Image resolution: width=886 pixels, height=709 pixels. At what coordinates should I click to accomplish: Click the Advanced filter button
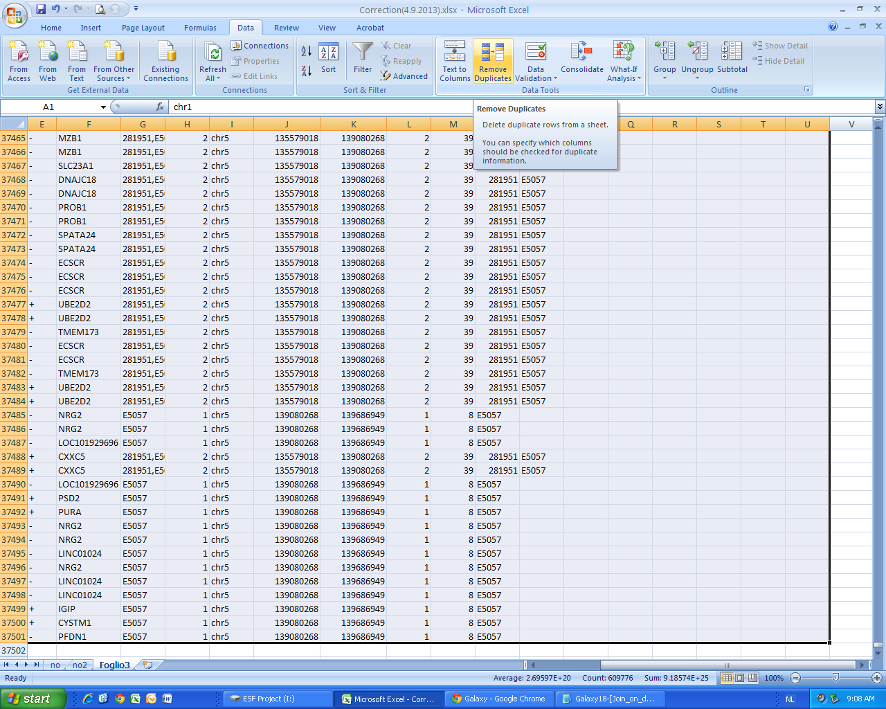pyautogui.click(x=404, y=76)
